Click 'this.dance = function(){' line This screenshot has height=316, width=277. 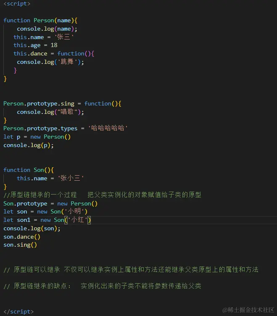(x=54, y=54)
